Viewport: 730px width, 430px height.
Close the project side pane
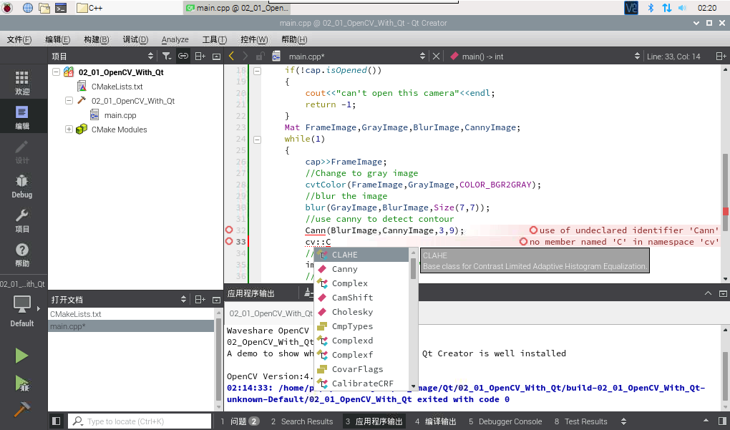pos(216,57)
